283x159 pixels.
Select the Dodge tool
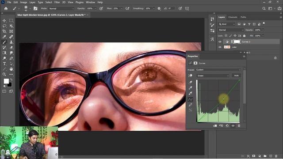[x=4, y=58]
